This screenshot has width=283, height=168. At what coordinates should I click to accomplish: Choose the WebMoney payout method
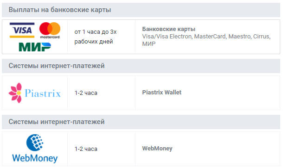pos(157,149)
